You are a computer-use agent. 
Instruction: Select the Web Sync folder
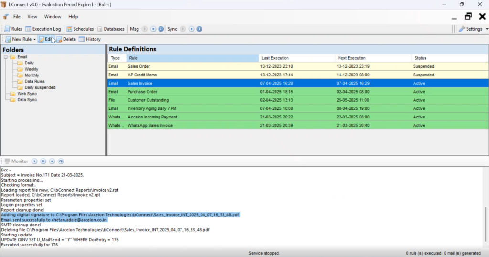27,94
